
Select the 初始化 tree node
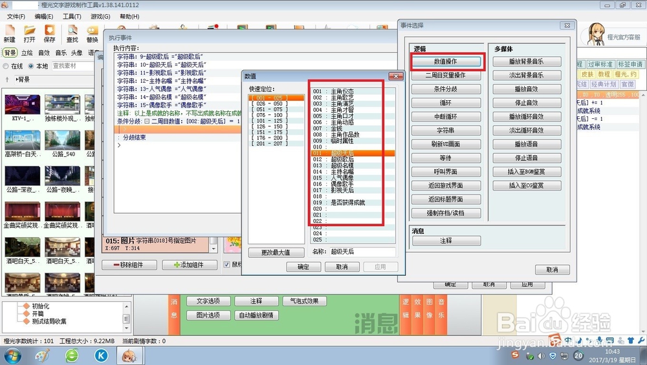pos(40,306)
